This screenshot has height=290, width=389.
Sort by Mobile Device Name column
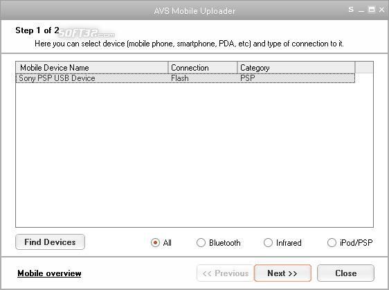pyautogui.click(x=92, y=68)
